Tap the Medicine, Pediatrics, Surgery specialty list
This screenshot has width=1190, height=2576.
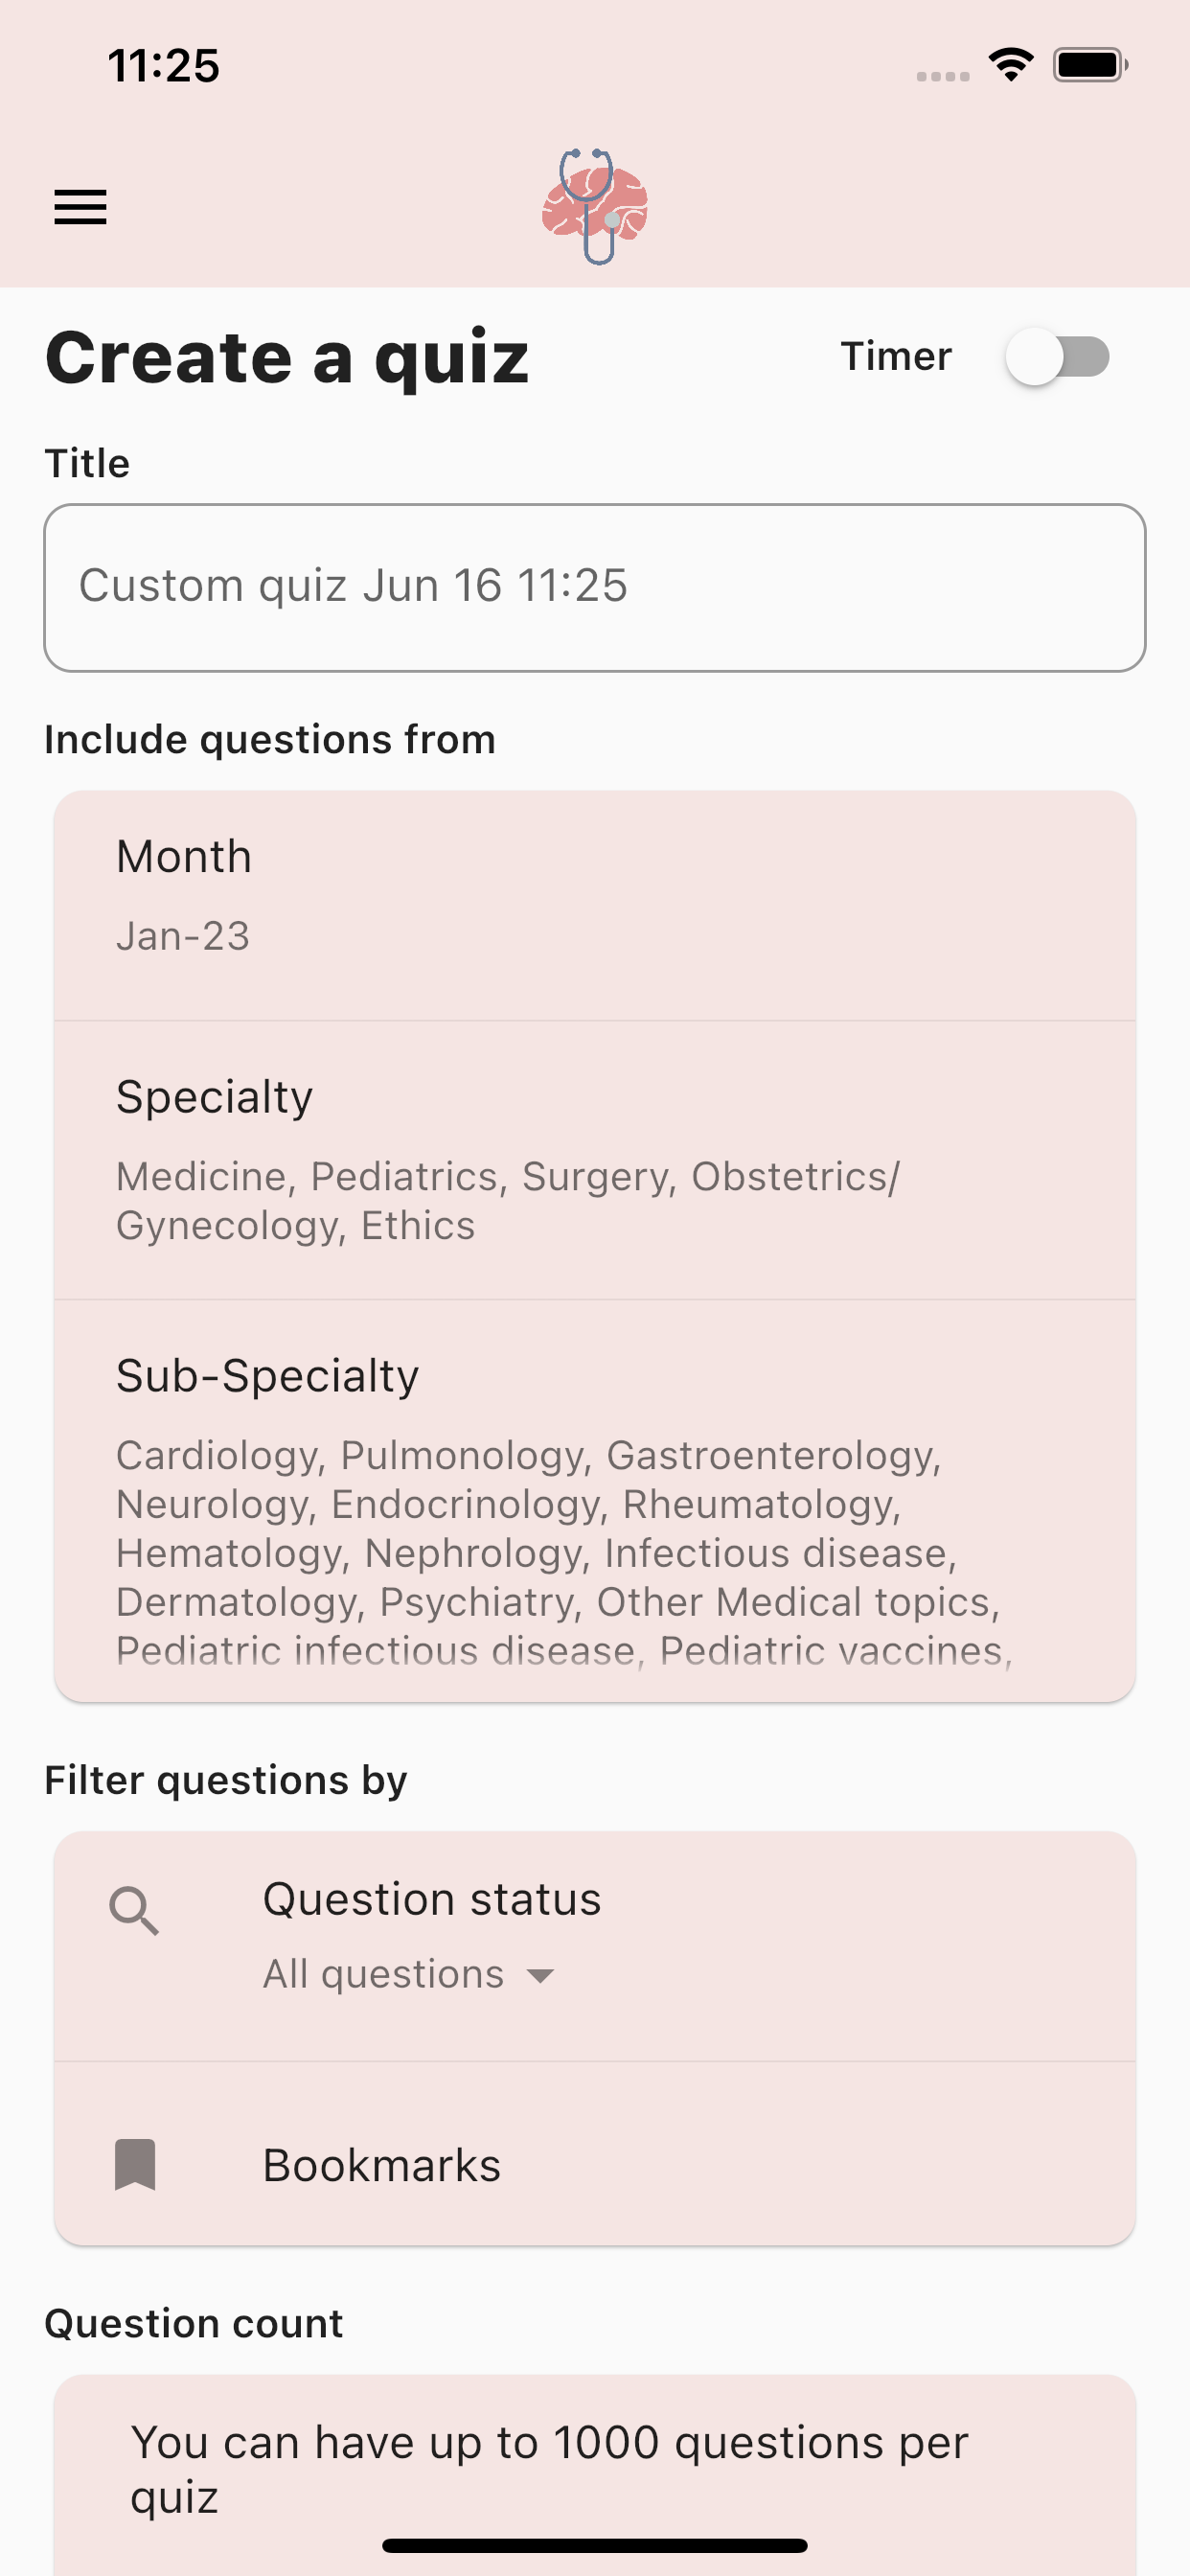[508, 1201]
